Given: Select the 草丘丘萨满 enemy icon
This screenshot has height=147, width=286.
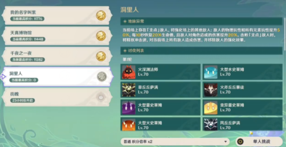Looking at the screenshot, I should [x=129, y=90].
